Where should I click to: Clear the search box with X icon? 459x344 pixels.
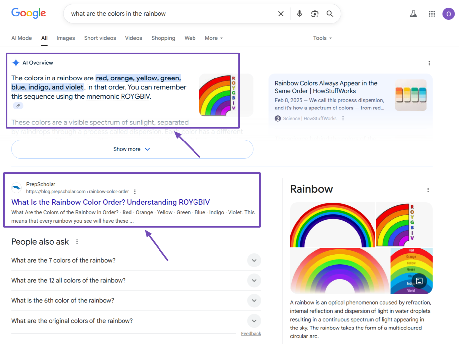click(281, 14)
